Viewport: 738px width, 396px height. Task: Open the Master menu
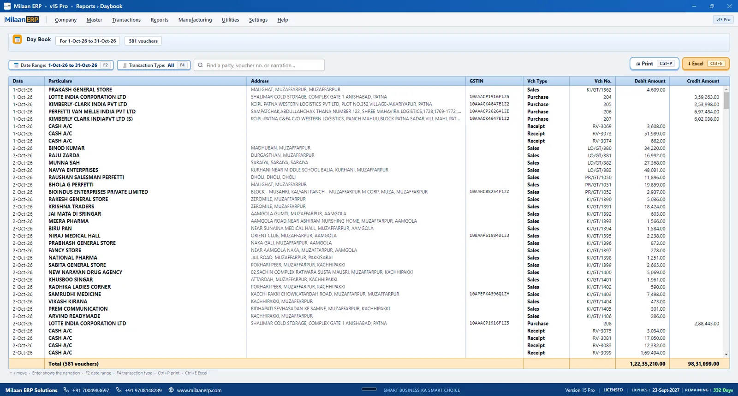pyautogui.click(x=94, y=20)
